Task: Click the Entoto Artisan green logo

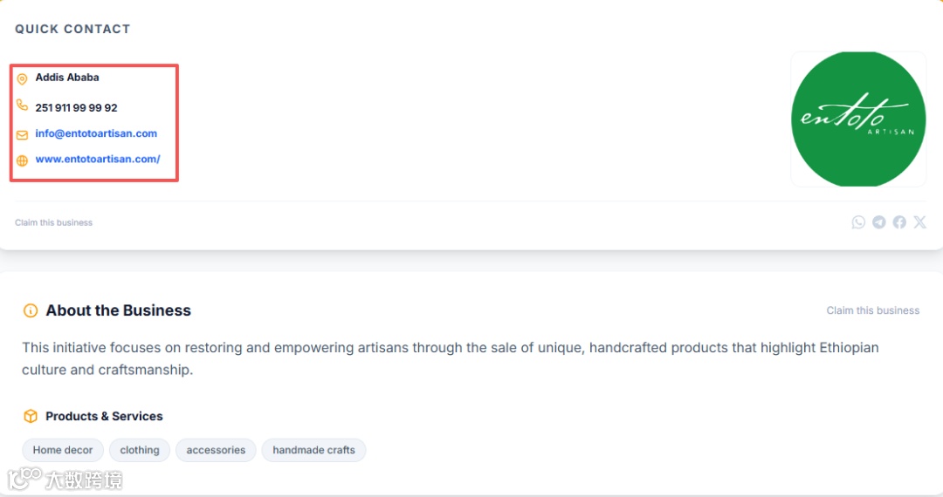Action: point(857,119)
